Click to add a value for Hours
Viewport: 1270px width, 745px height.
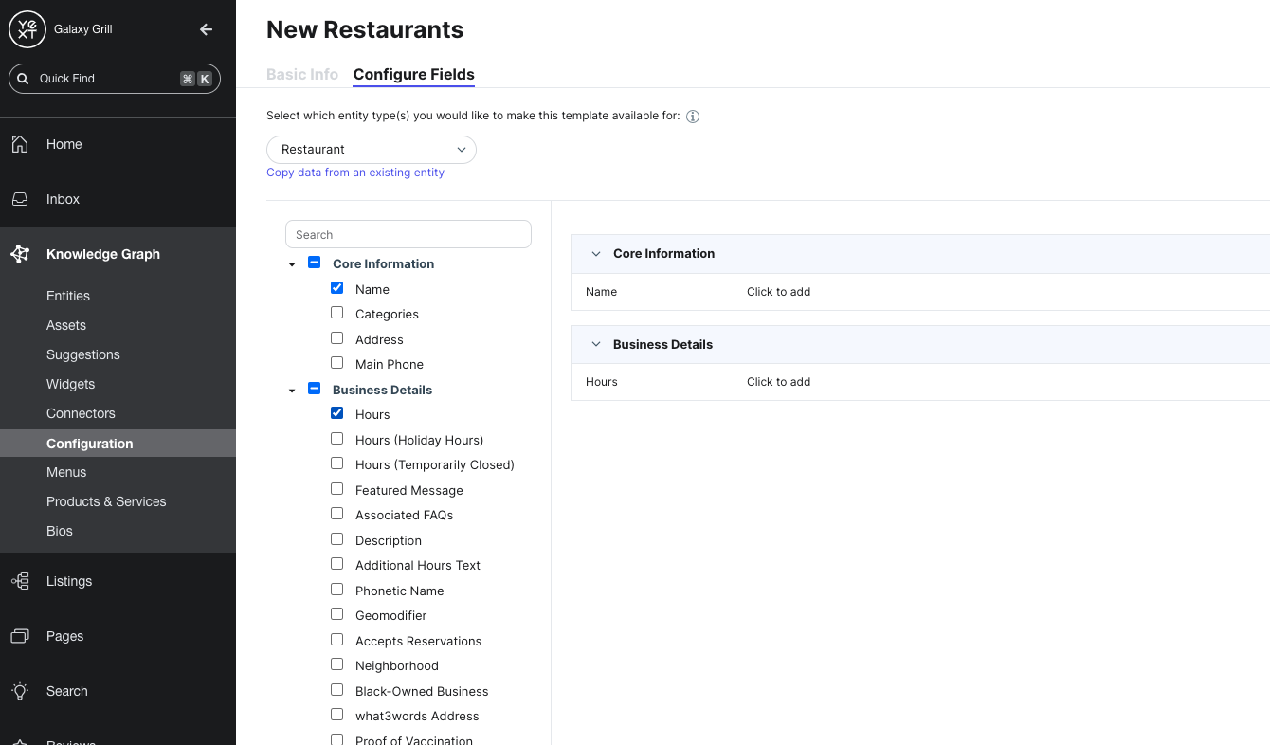[778, 382]
